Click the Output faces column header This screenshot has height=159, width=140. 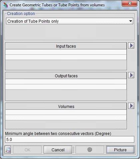[66, 76]
